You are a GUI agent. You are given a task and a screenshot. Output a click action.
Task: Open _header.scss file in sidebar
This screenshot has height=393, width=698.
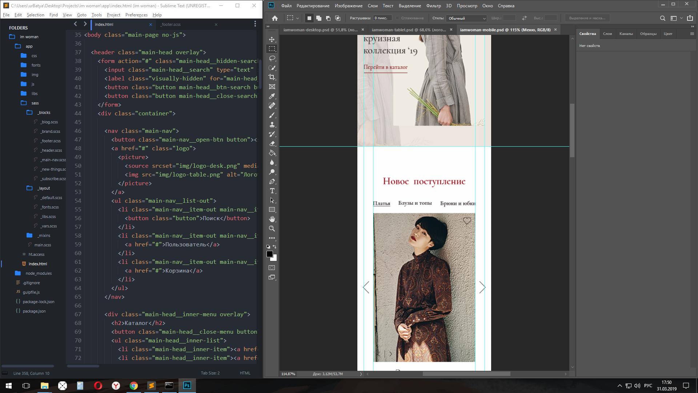click(x=51, y=150)
